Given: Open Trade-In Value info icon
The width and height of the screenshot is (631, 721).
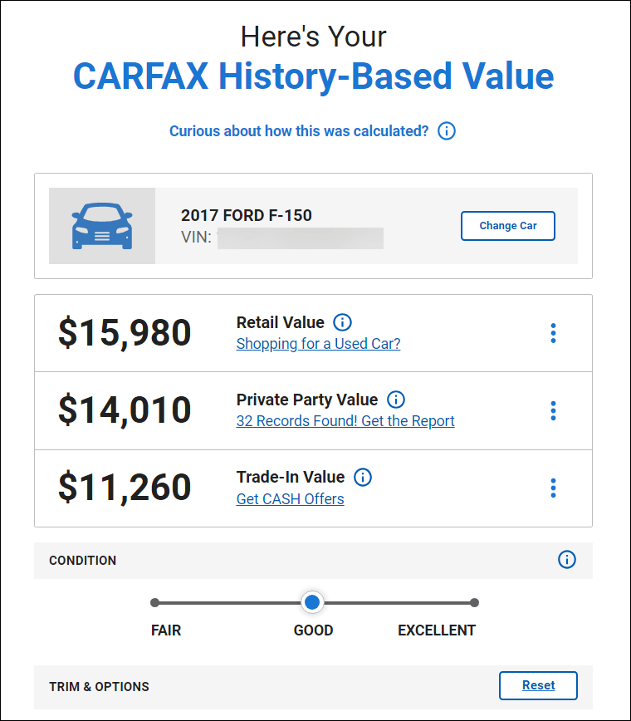Looking at the screenshot, I should tap(363, 477).
